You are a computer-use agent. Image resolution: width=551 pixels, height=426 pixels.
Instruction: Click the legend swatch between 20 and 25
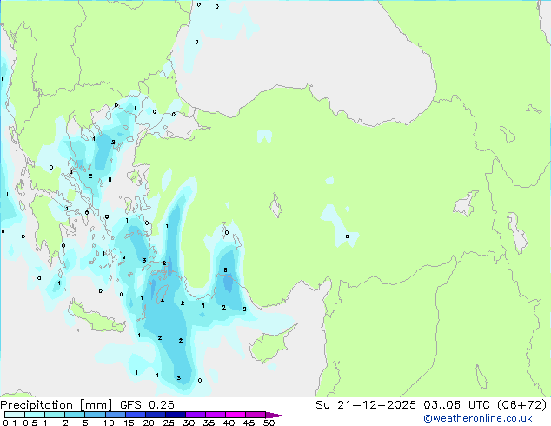click(x=156, y=415)
